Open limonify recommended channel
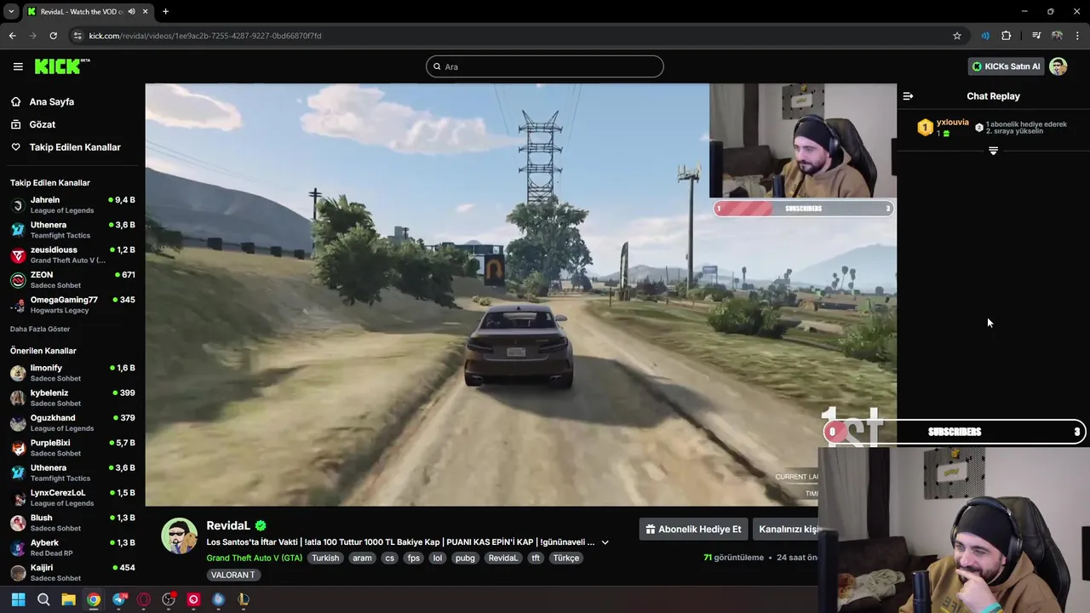The width and height of the screenshot is (1090, 613). [72, 373]
